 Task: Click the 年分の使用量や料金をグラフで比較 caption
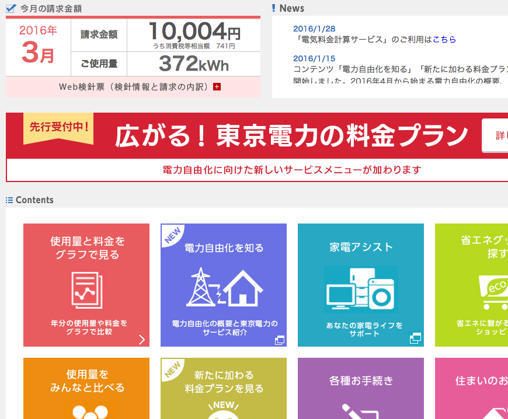(89, 327)
